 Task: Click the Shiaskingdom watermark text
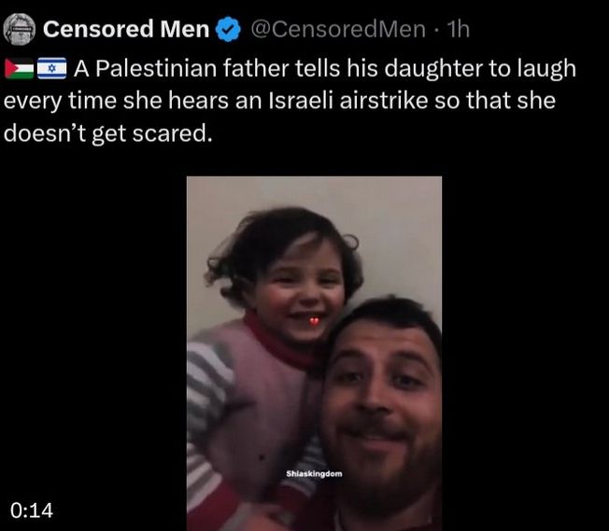(314, 473)
